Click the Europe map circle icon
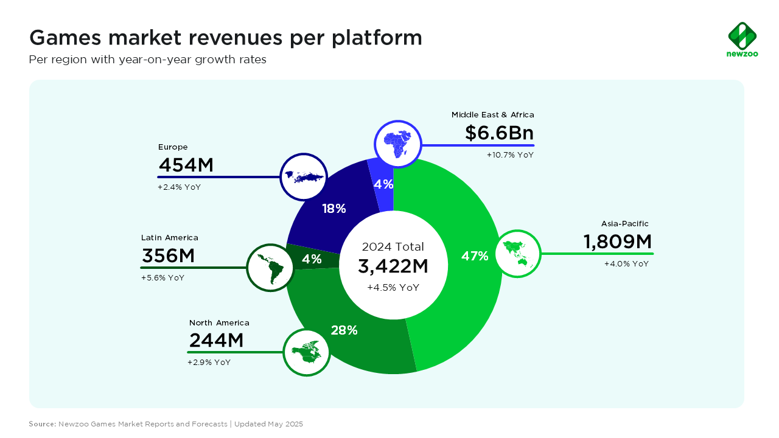 click(303, 176)
